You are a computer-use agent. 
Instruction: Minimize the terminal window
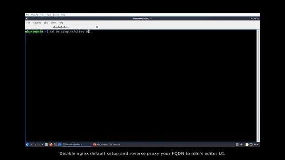(252, 19)
